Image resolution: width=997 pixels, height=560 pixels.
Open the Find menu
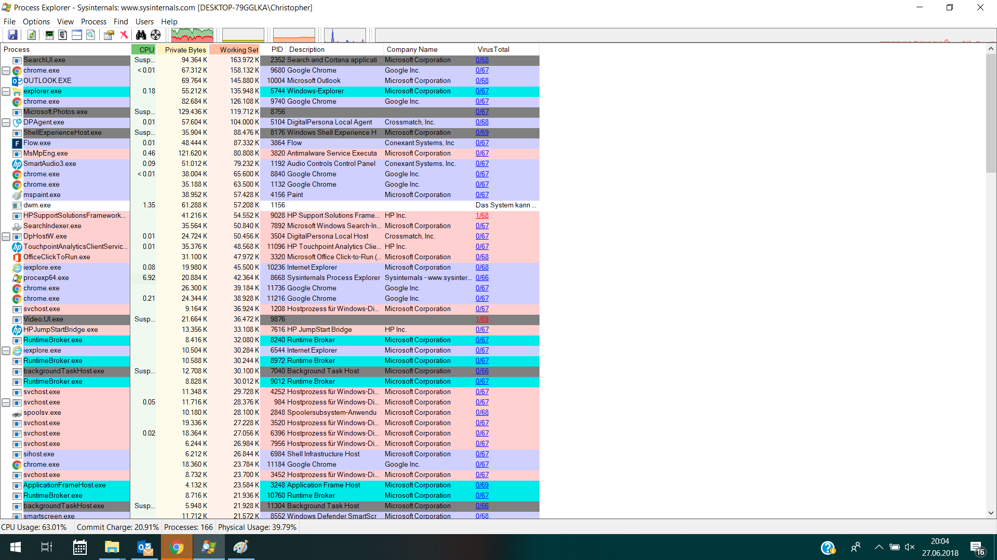[120, 21]
